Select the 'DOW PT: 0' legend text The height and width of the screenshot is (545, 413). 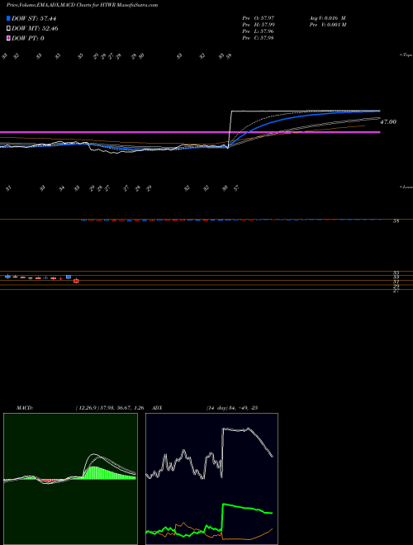pyautogui.click(x=28, y=38)
